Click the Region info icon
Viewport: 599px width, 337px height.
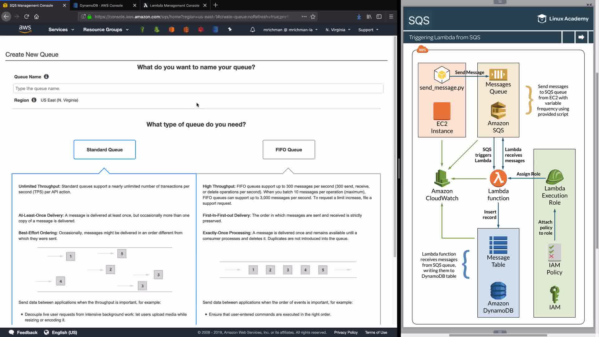click(x=34, y=100)
